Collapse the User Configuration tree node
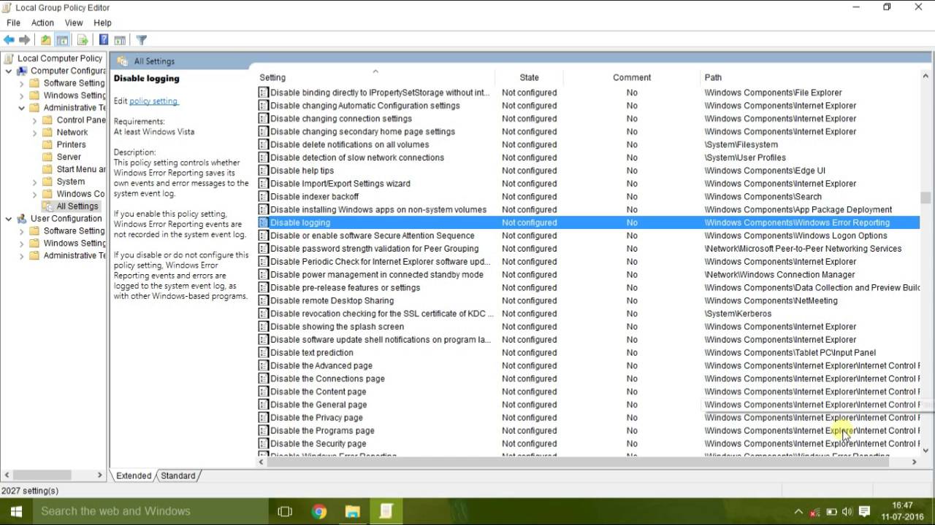The width and height of the screenshot is (935, 525). click(x=9, y=218)
